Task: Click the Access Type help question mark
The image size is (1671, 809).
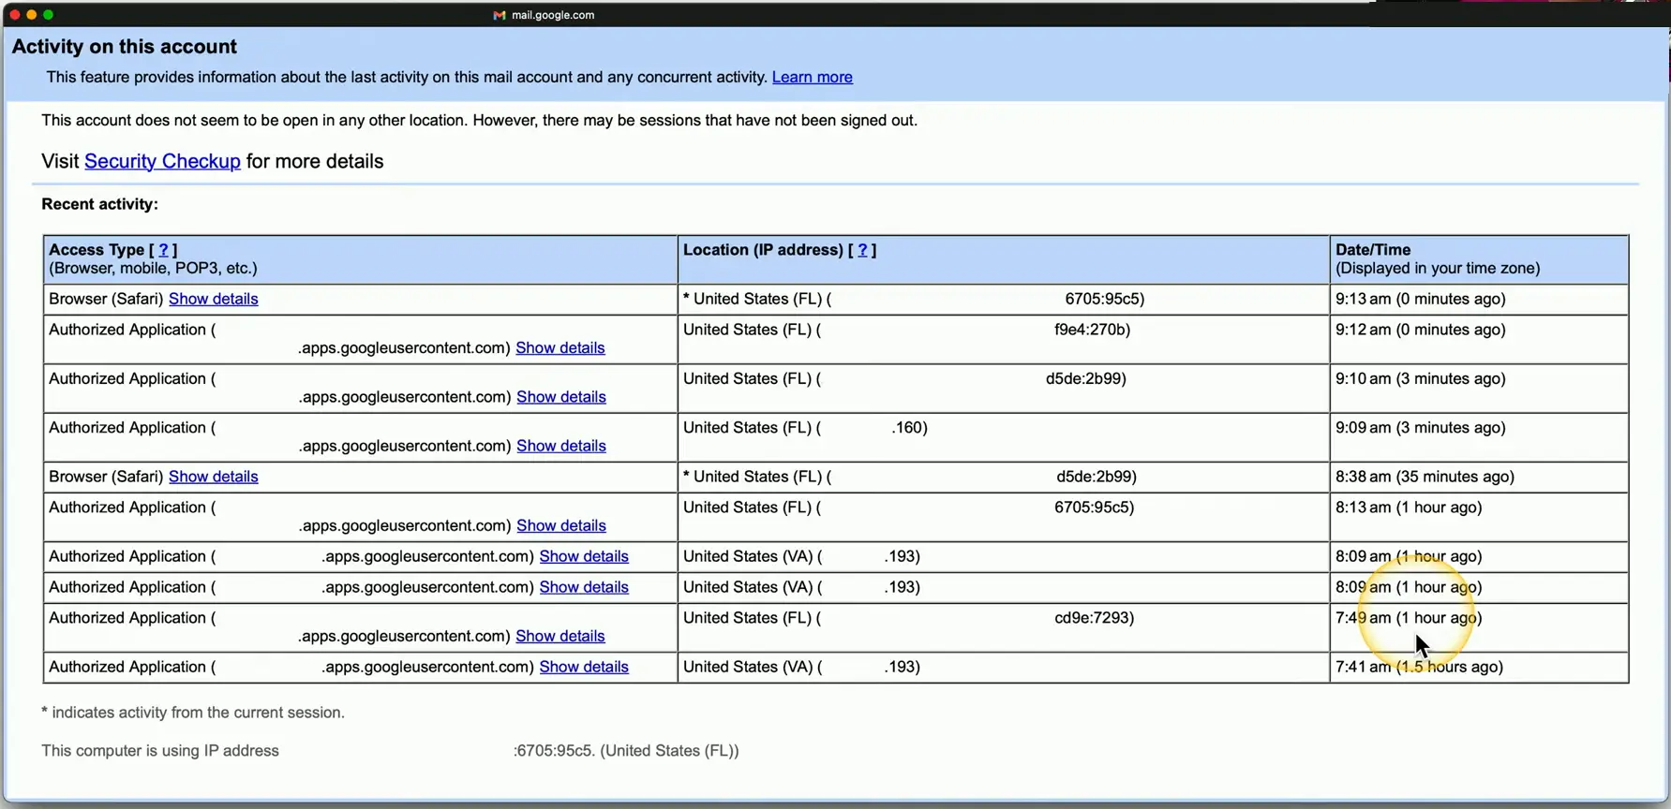Action: tap(163, 250)
